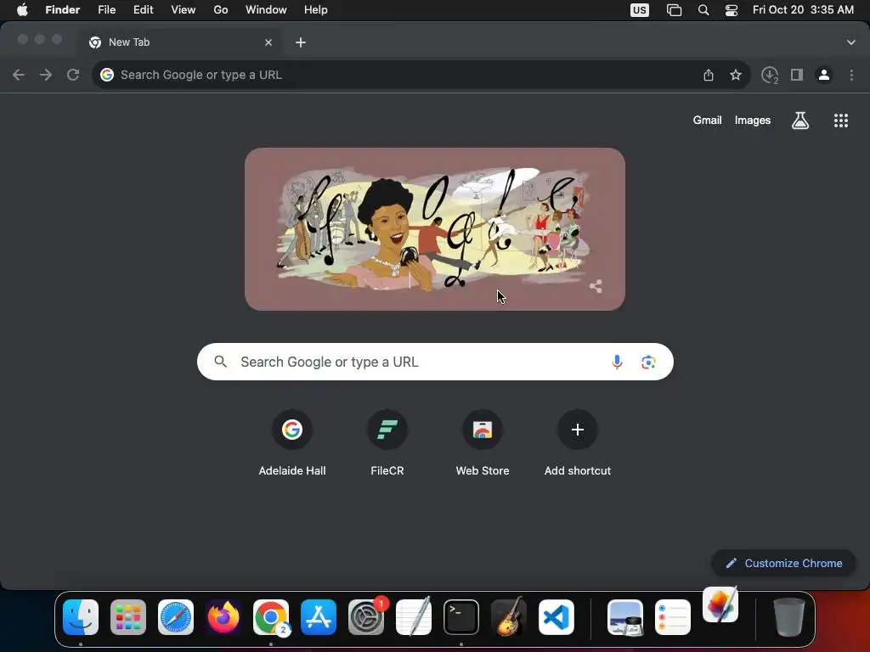Open the Adelaide Hall Google doodle

pos(434,228)
